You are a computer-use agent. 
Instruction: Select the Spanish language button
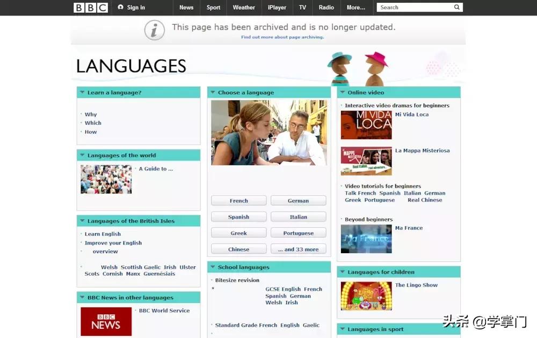coord(239,217)
